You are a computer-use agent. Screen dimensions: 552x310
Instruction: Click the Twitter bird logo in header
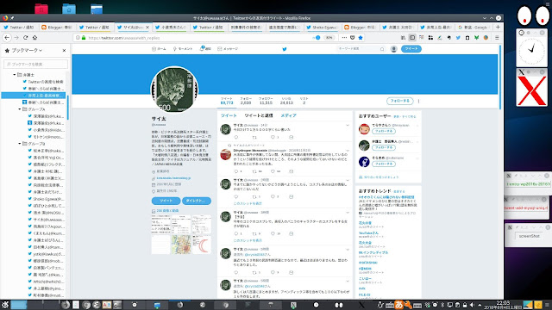point(285,49)
